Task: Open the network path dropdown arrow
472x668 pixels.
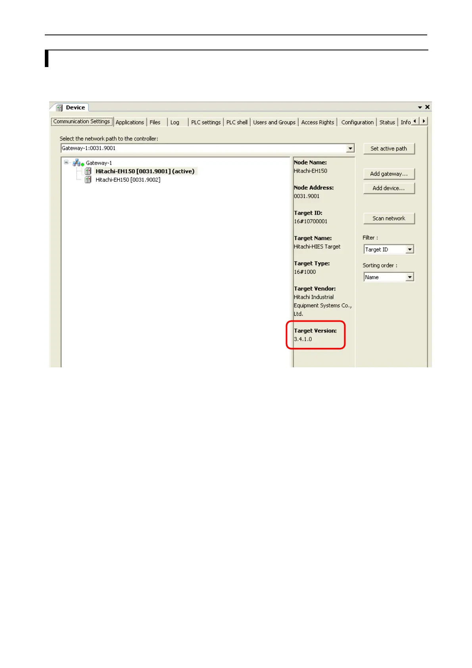Action: point(350,148)
